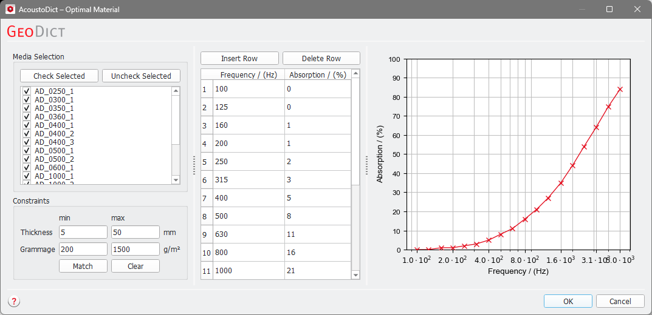
Task: Select row header 1 in the table
Action: [207, 88]
